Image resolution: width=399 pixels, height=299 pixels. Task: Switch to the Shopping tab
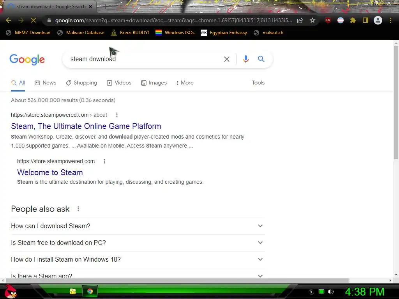tap(81, 83)
